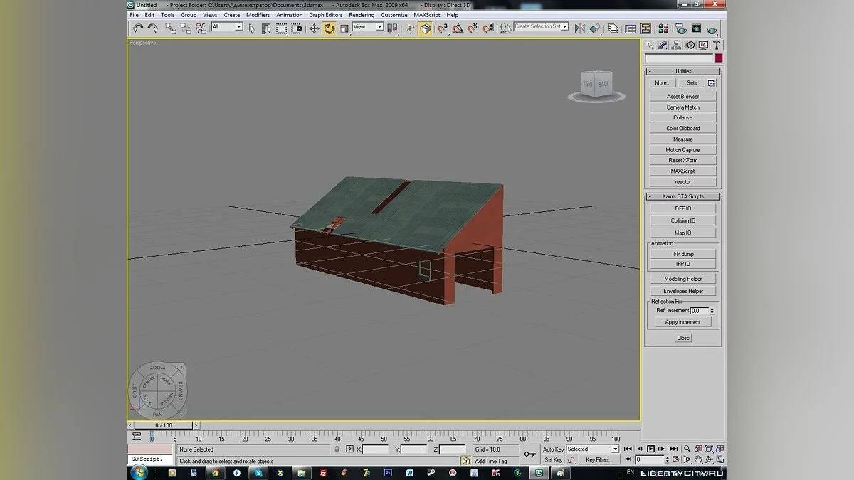Click the object color swatch

tap(719, 58)
